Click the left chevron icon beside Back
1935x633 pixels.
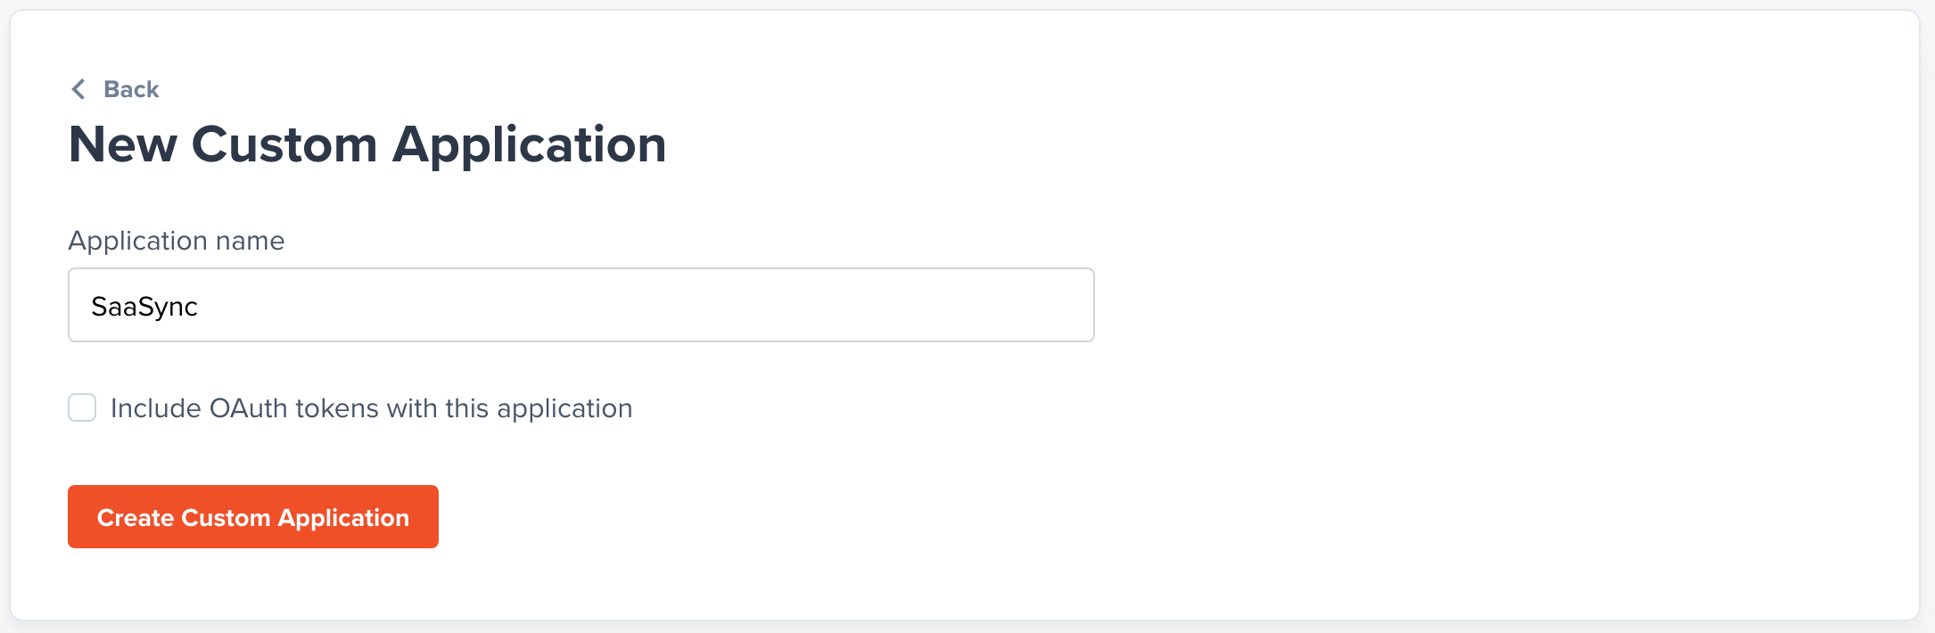[78, 89]
